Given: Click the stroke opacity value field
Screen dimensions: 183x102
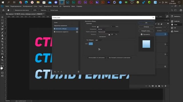Looking at the screenshot, I should click(112, 34).
